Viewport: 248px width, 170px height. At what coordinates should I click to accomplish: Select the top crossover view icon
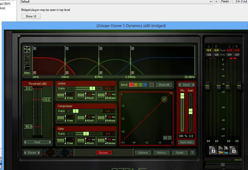[27, 49]
